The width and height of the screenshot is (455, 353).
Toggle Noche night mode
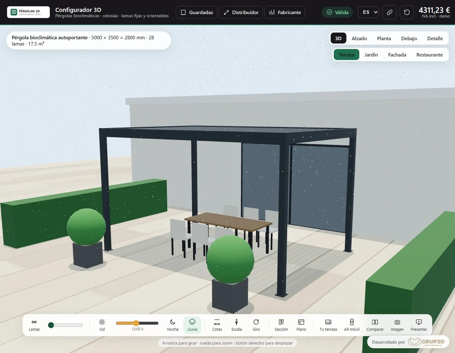[173, 325]
